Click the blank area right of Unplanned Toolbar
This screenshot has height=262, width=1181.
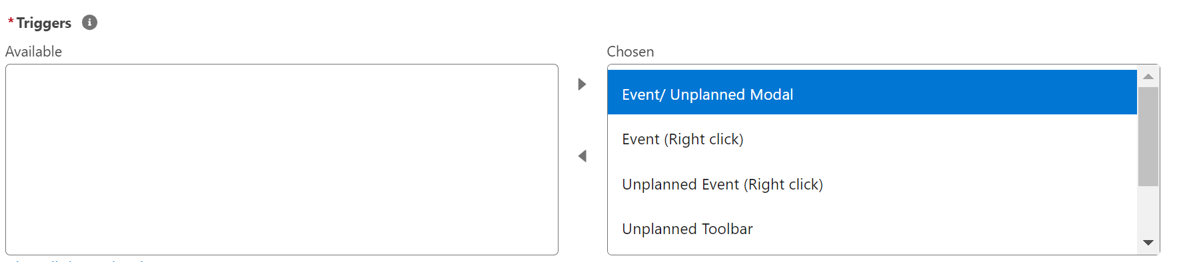(x=945, y=229)
